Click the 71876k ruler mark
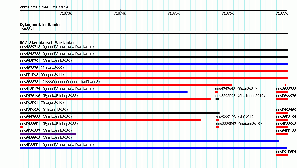The height and width of the screenshot is (168, 297). pyautogui.click(x=228, y=13)
